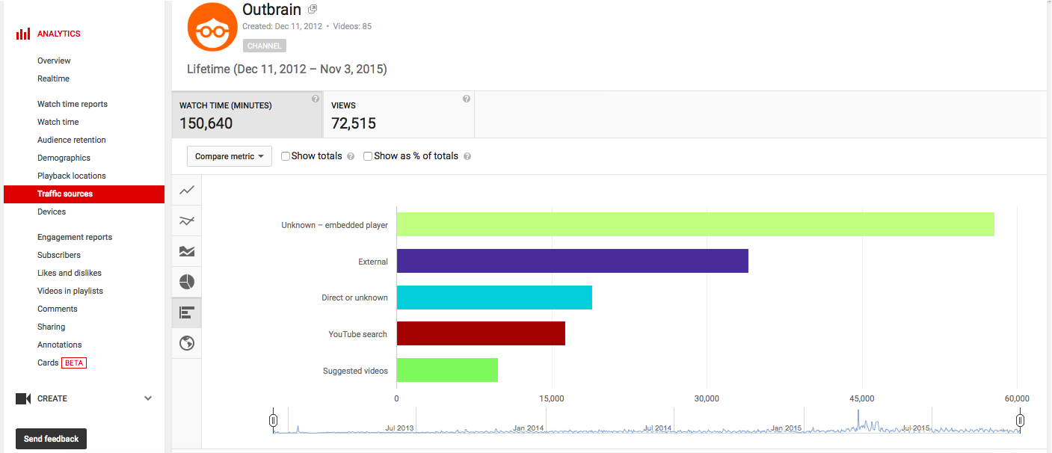Click help icon on Watch Time card

[316, 99]
